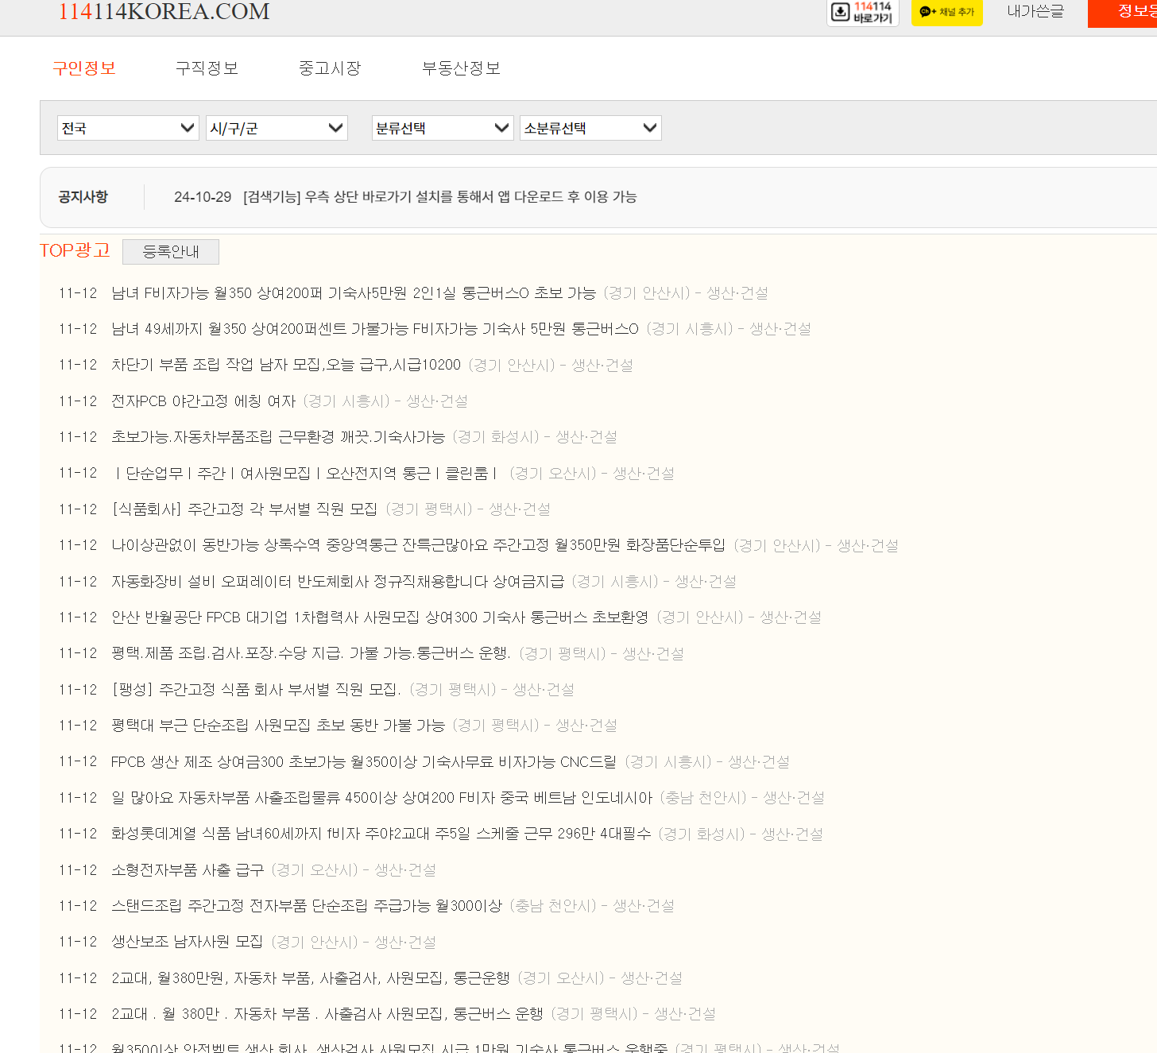This screenshot has width=1157, height=1053.
Task: Go to the 중고시장 tab
Action: pyautogui.click(x=330, y=68)
